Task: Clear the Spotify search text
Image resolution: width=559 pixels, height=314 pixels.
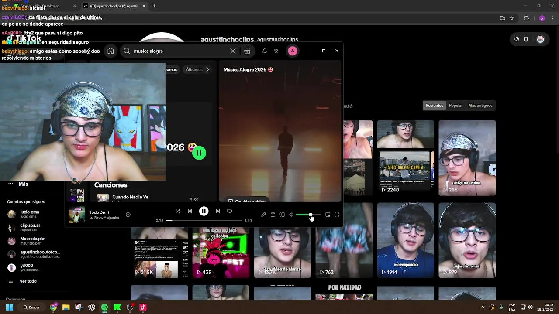Action: (x=233, y=51)
